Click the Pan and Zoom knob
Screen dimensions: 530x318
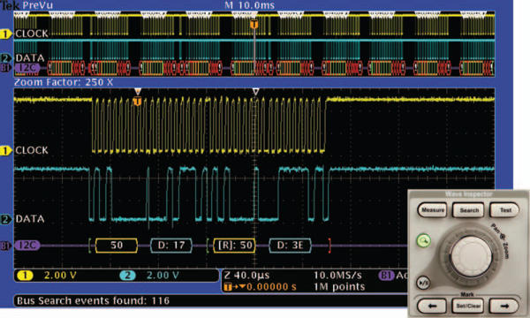coord(471,256)
